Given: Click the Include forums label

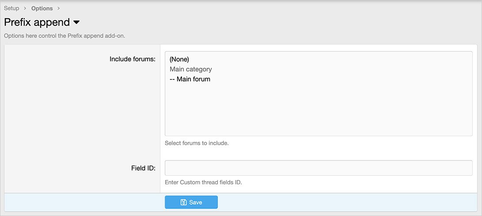Looking at the screenshot, I should point(133,59).
